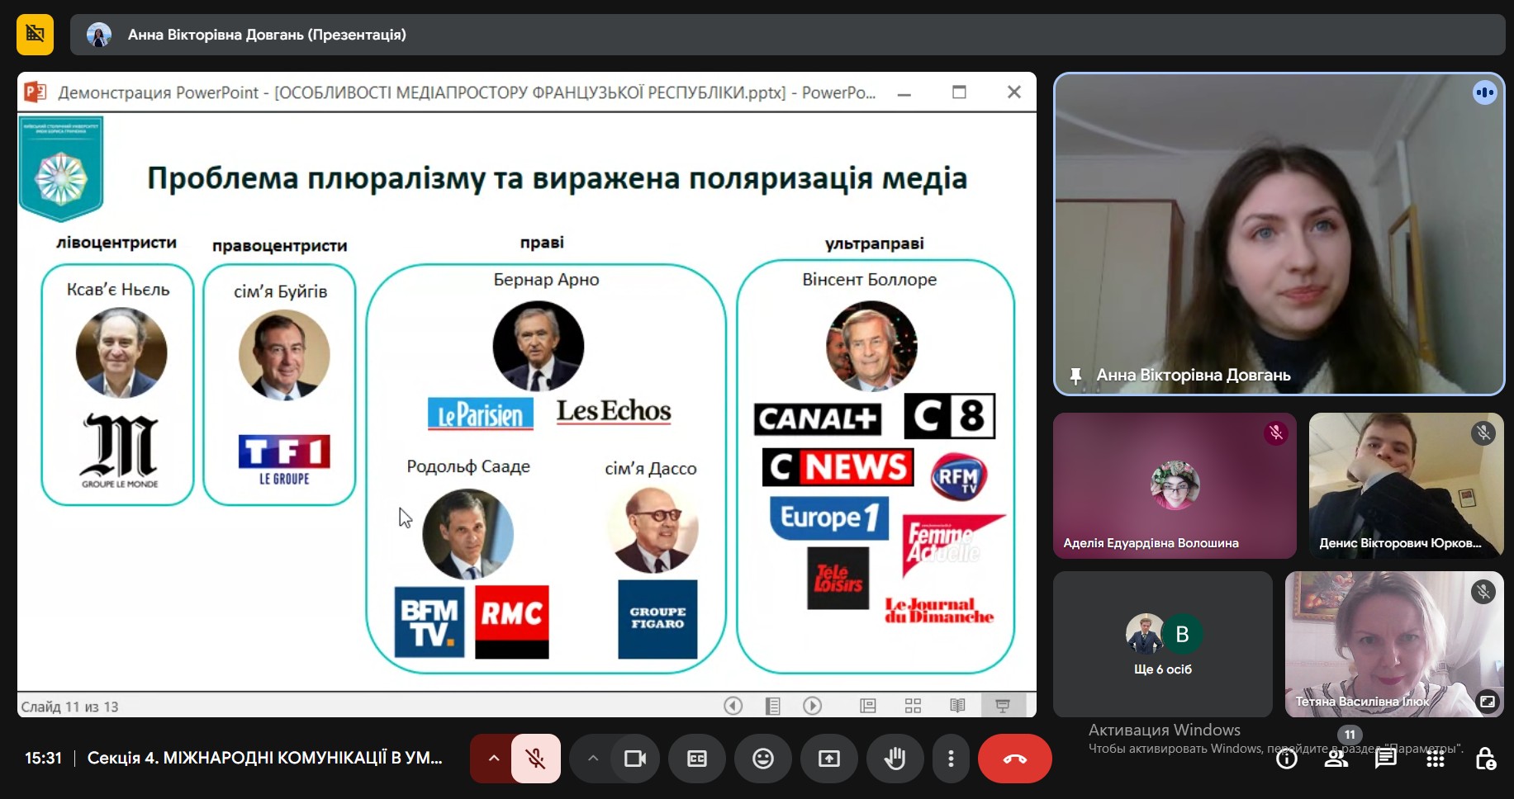Click the 'Ще 6 осіб' participants tile
The width and height of the screenshot is (1514, 799).
1162,644
